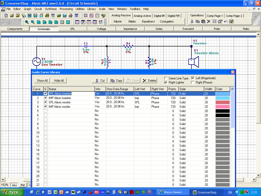Open file using first folder icon
This screenshot has height=196, width=261.
(12, 16)
